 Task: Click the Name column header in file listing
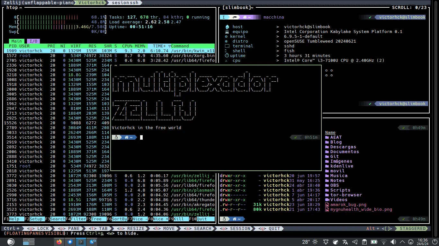coord(330,132)
